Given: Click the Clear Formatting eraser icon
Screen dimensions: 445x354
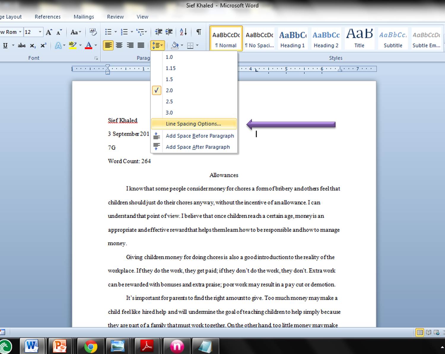Looking at the screenshot, I should [x=93, y=32].
